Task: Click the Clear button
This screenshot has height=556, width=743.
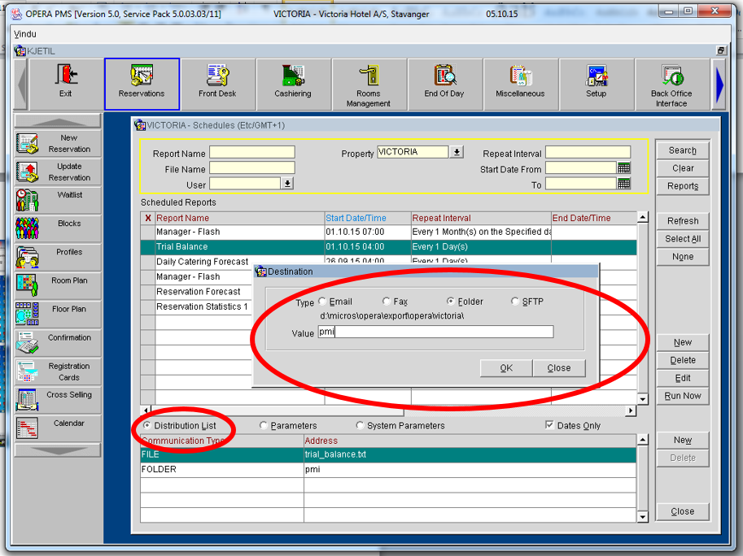Action: point(682,168)
